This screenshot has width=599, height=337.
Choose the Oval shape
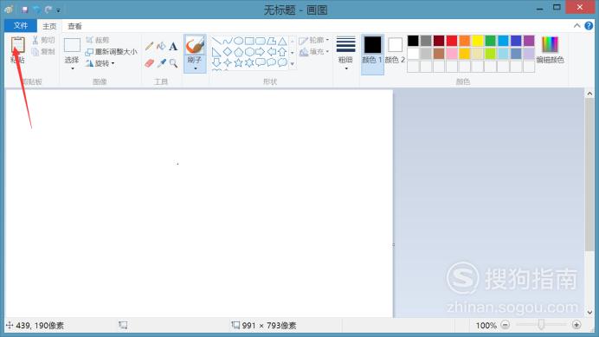(238, 41)
